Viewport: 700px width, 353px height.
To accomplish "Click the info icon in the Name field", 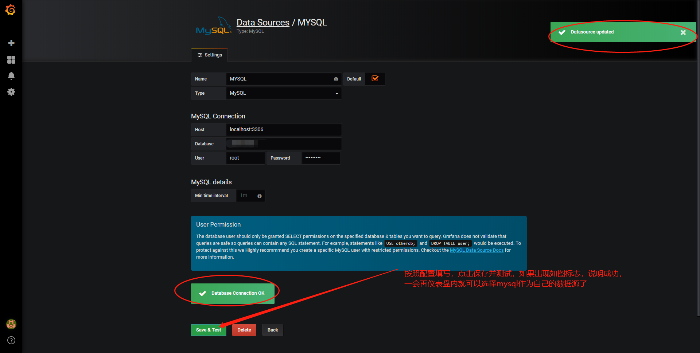I will pos(336,79).
